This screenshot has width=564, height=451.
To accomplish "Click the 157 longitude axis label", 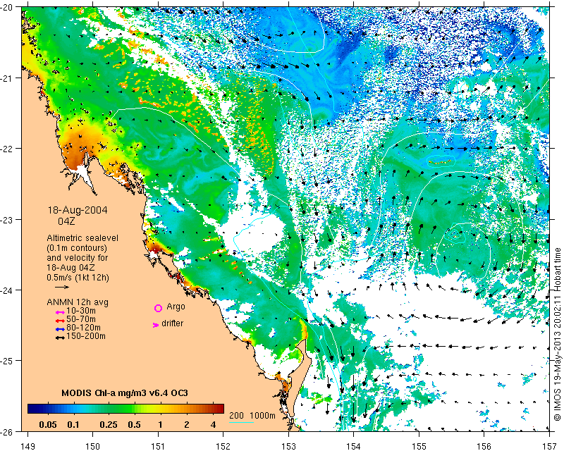I will (x=549, y=446).
